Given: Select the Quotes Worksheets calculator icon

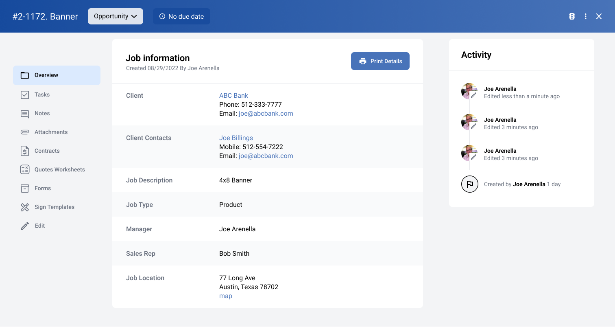Looking at the screenshot, I should click(x=25, y=169).
